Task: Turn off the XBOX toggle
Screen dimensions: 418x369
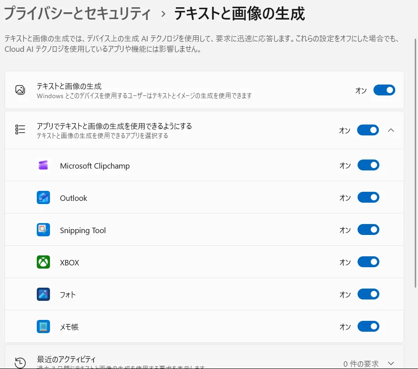Action: pyautogui.click(x=368, y=262)
